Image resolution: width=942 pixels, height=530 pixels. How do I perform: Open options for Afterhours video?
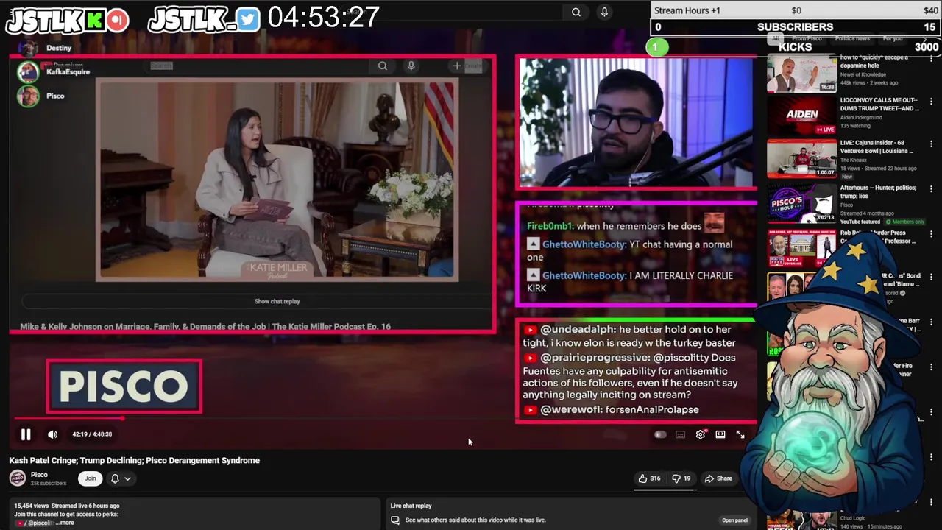click(x=931, y=190)
